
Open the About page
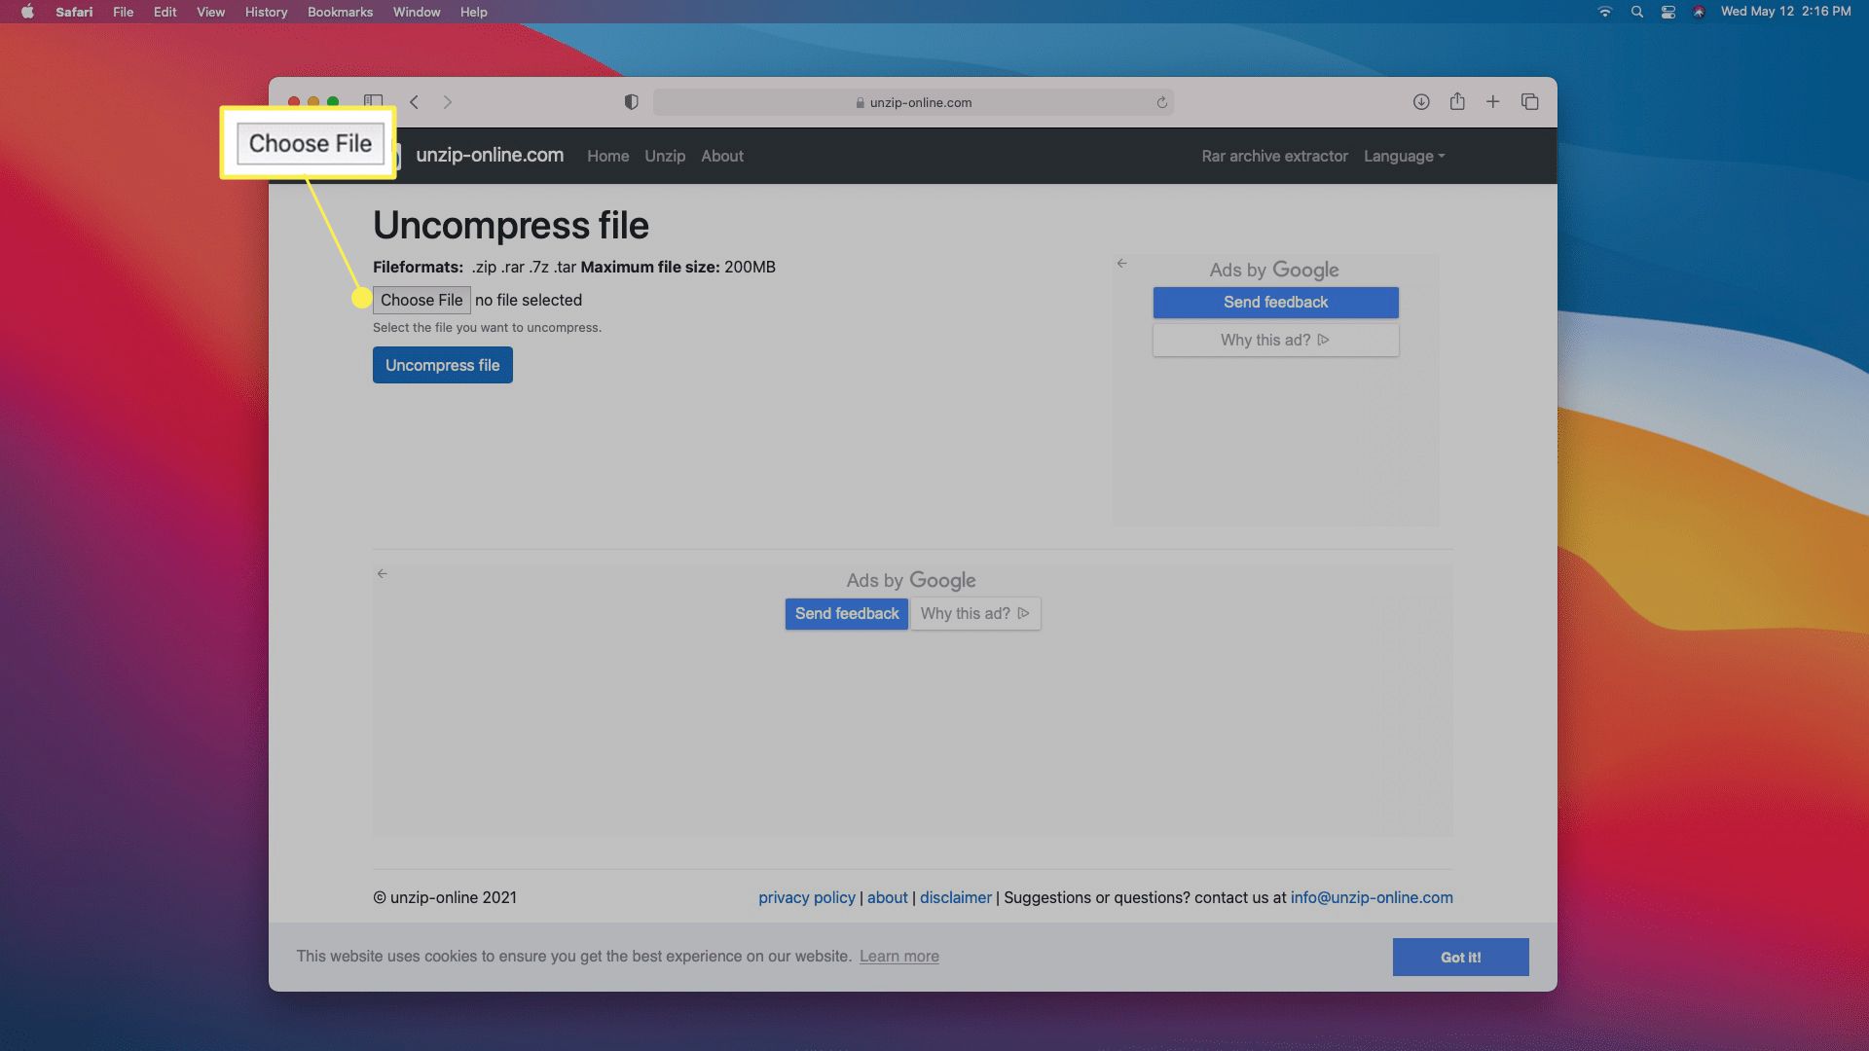721,154
